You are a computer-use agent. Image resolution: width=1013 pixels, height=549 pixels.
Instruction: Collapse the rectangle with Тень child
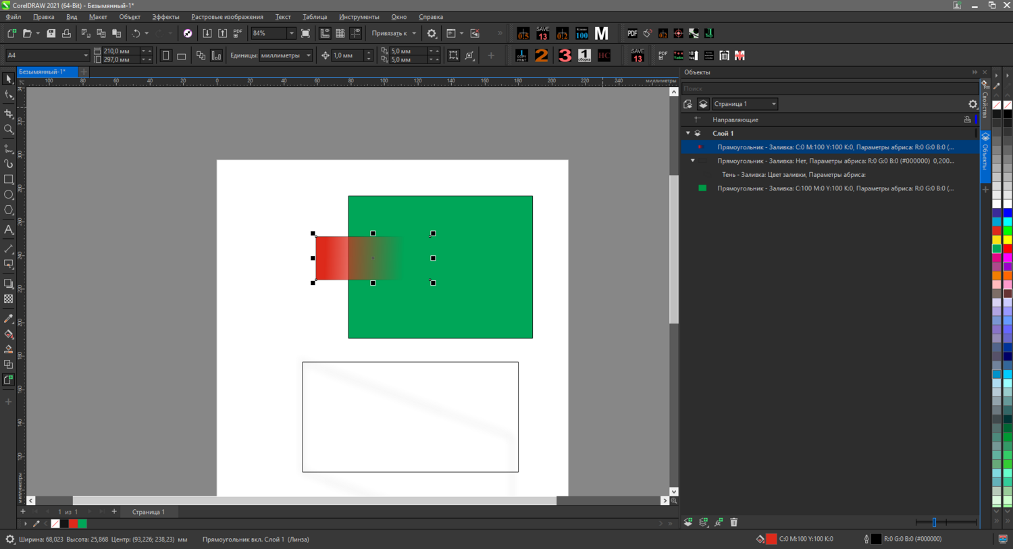click(693, 161)
